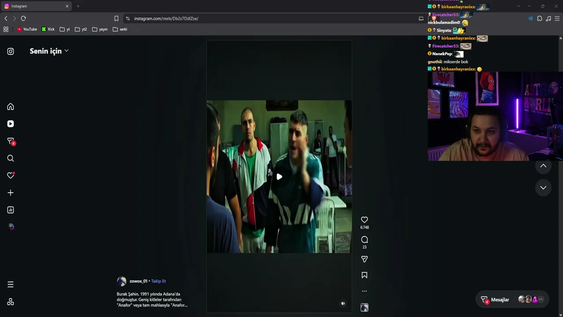The image size is (563, 317).
Task: Play the paused reel video
Action: [279, 177]
